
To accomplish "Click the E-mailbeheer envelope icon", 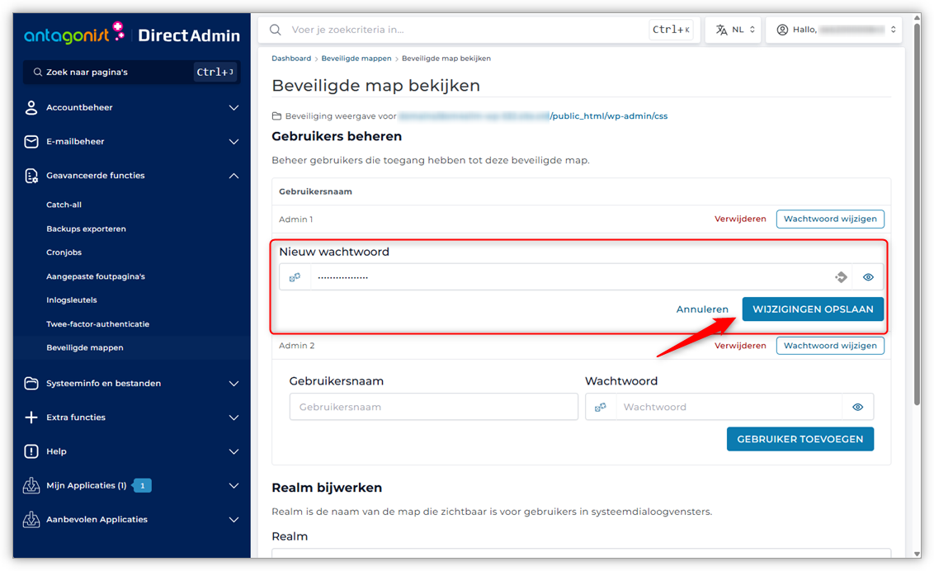I will [31, 142].
